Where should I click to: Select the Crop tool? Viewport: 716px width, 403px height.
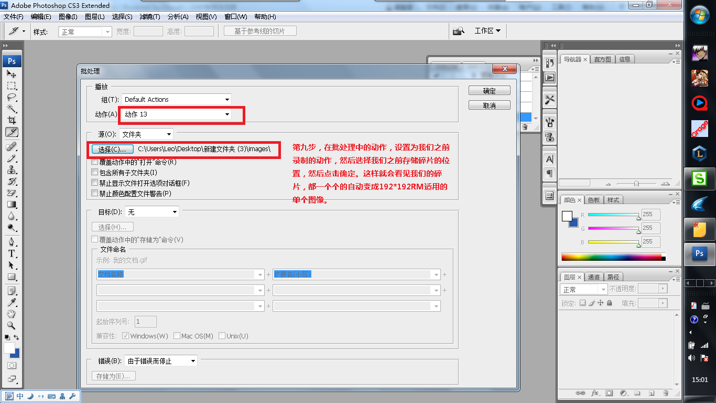[12, 120]
